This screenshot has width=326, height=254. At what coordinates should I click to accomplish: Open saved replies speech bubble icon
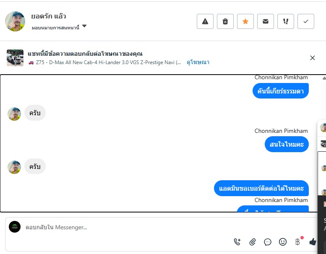click(x=268, y=242)
